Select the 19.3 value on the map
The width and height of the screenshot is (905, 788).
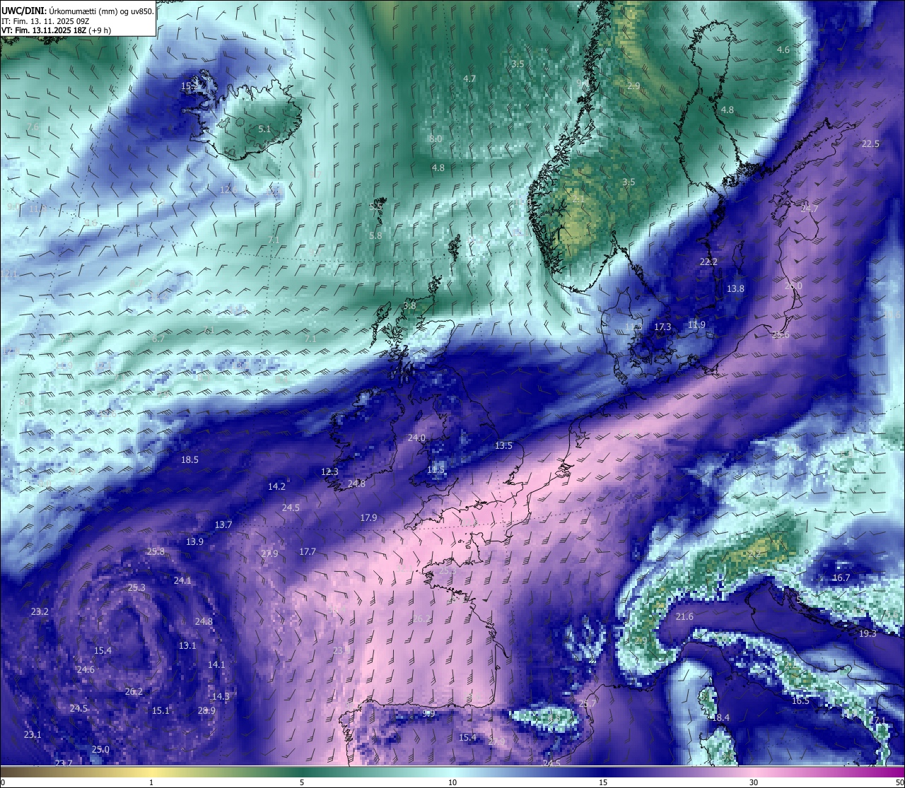coord(868,633)
